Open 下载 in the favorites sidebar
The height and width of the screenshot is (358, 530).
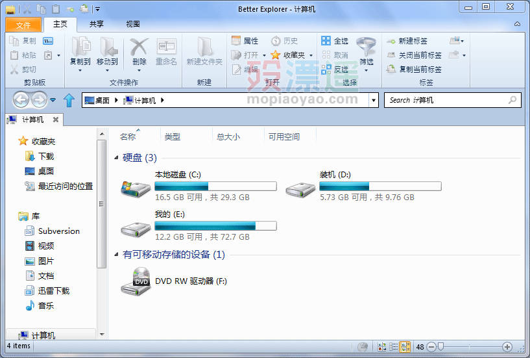click(40, 157)
